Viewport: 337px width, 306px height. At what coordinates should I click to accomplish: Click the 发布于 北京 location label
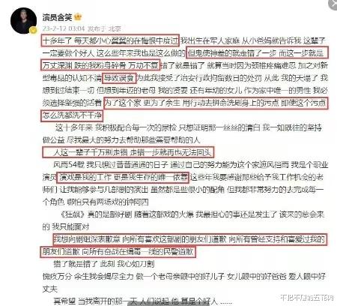pos(104,28)
